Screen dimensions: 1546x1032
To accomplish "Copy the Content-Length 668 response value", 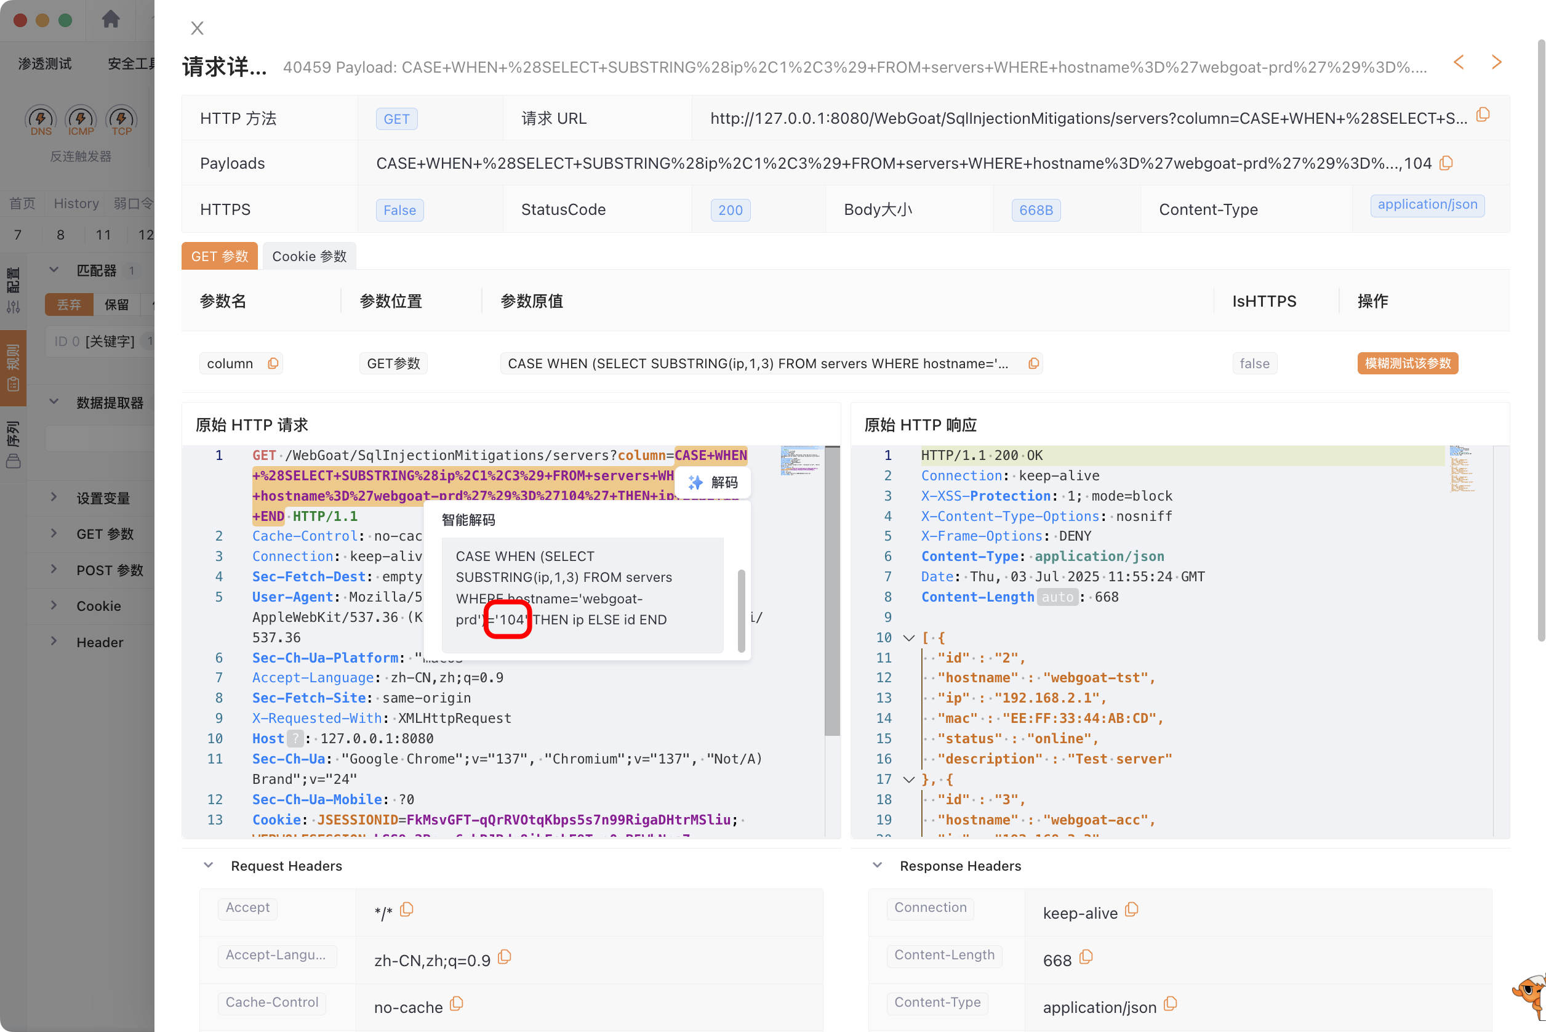I will click(x=1086, y=957).
